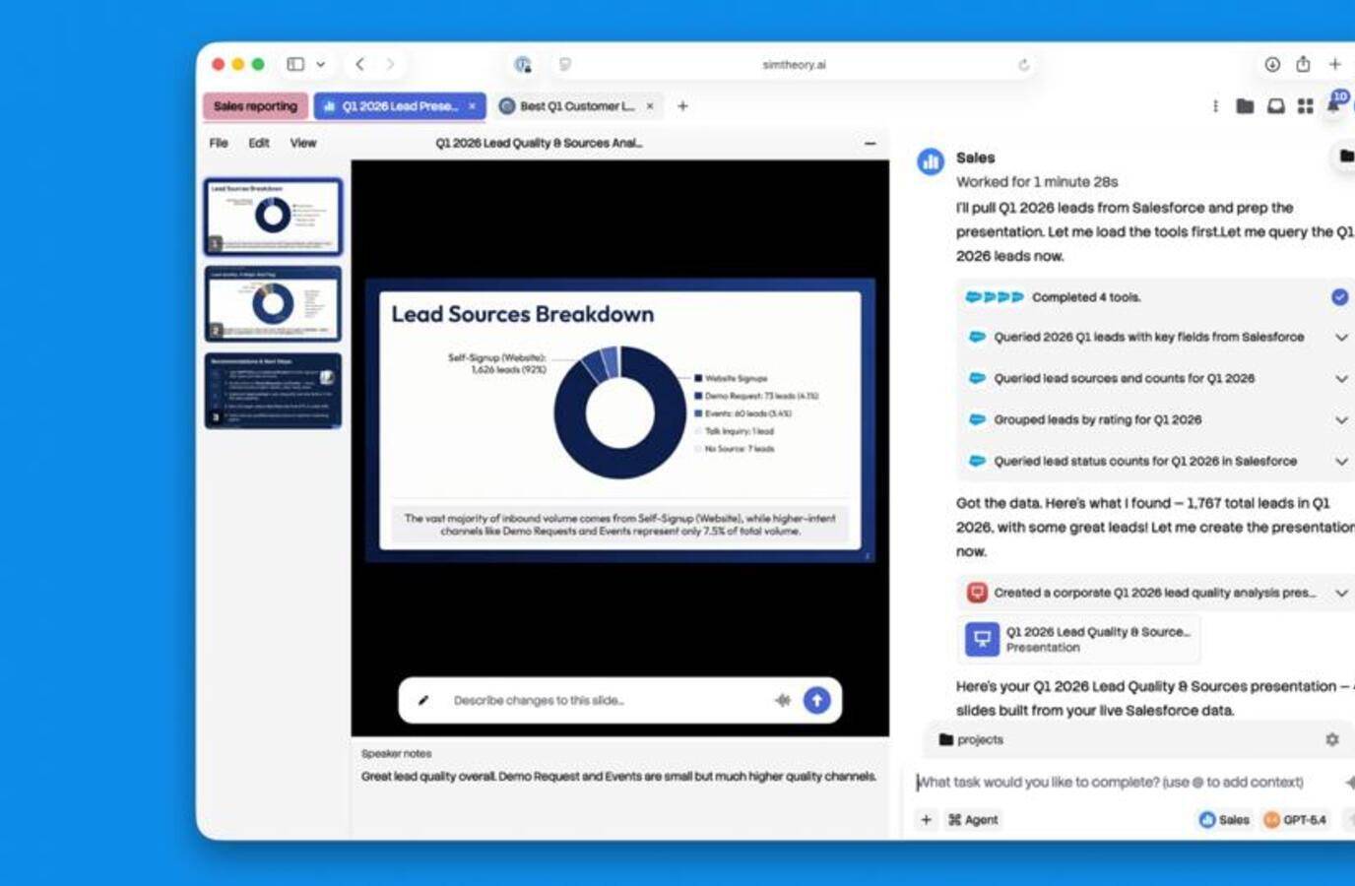1355x886 pixels.
Task: Open the Q1 2026 Lead Quality presentation card
Action: click(1078, 639)
